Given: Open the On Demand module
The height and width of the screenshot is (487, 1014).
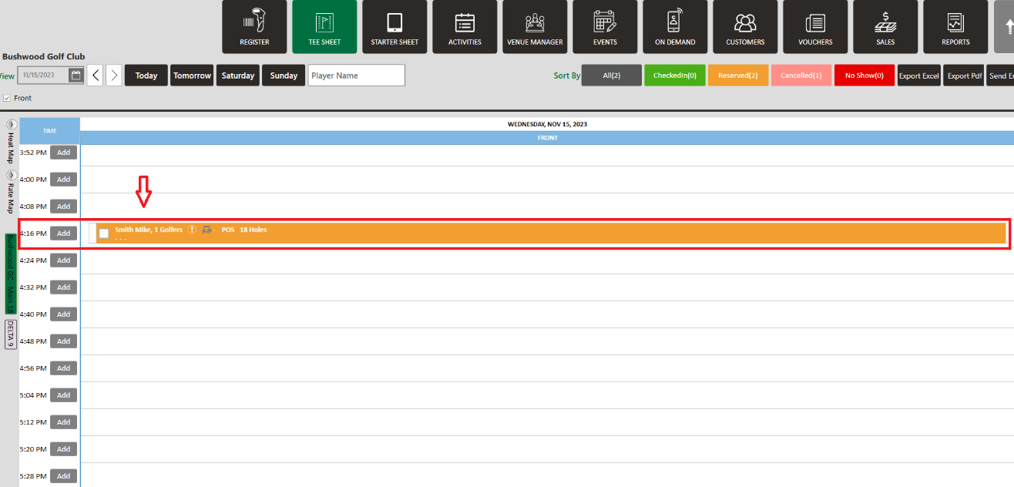Looking at the screenshot, I should click(675, 27).
